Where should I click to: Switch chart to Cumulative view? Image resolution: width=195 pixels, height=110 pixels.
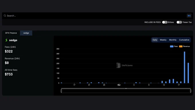click(x=184, y=40)
